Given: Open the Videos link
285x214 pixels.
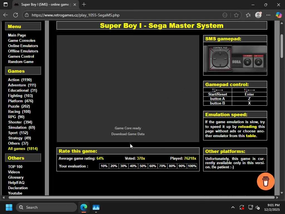Looking at the screenshot, I should point(14,172).
